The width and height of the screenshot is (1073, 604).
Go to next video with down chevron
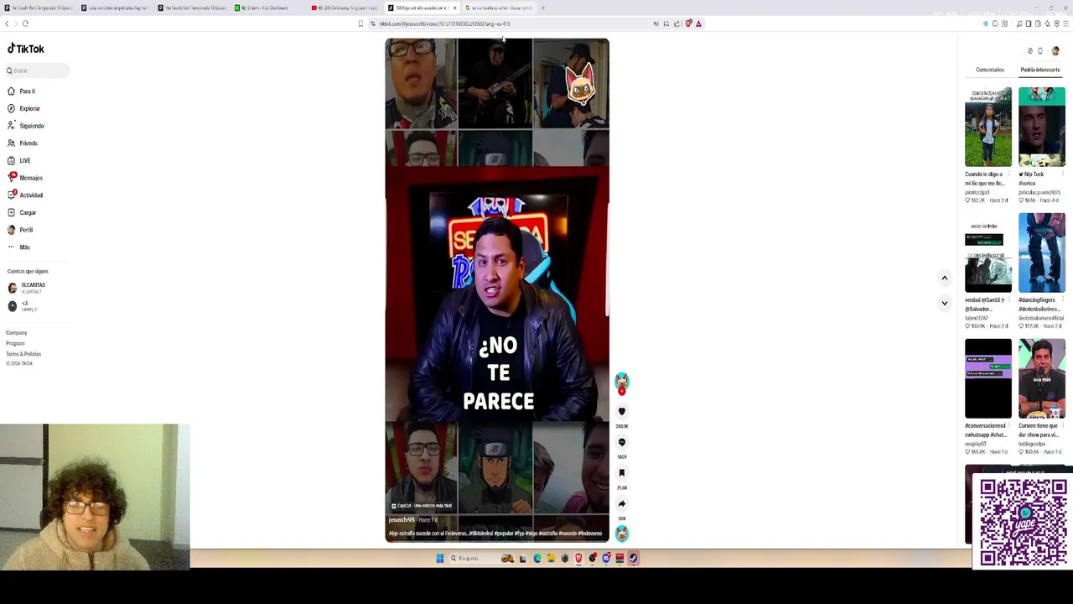[x=944, y=303]
